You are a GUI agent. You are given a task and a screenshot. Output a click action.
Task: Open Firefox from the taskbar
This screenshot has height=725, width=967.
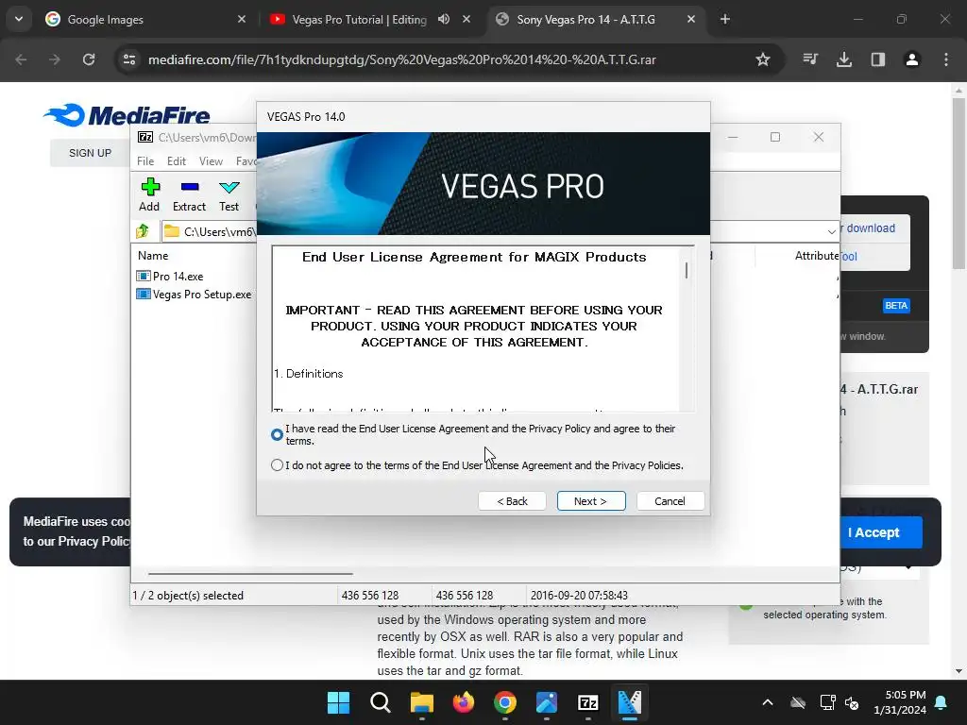pos(463,702)
